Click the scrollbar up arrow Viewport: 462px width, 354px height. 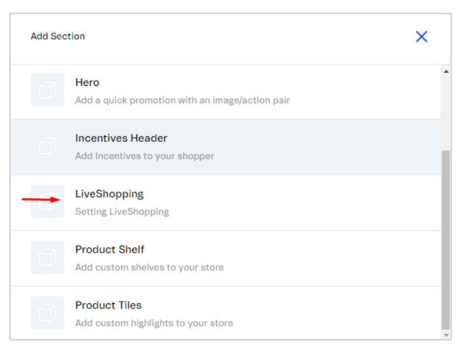pyautogui.click(x=446, y=71)
